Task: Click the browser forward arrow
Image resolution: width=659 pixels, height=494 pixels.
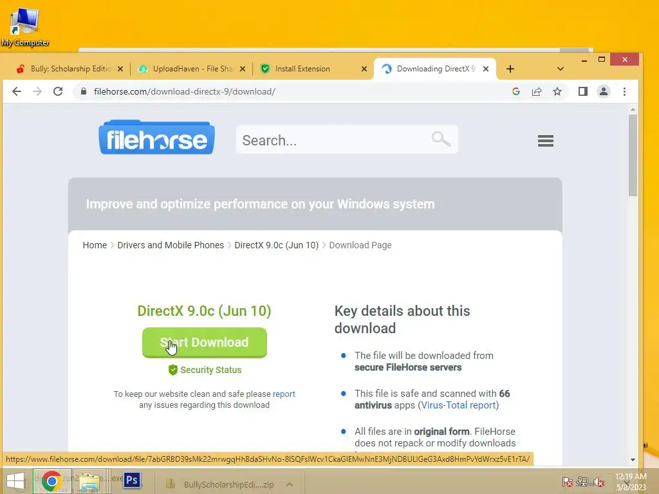Action: tap(37, 91)
